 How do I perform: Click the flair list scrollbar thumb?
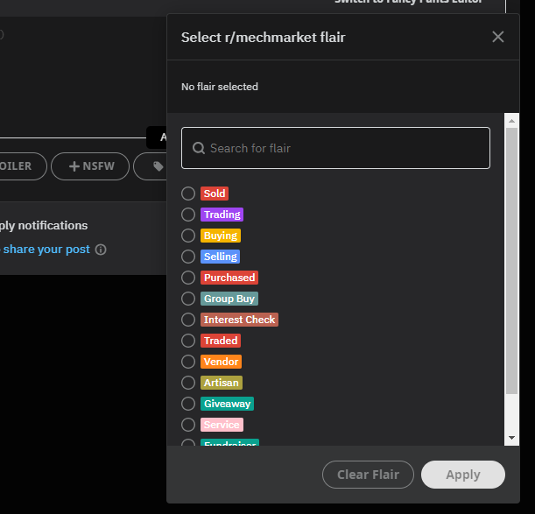[511, 261]
